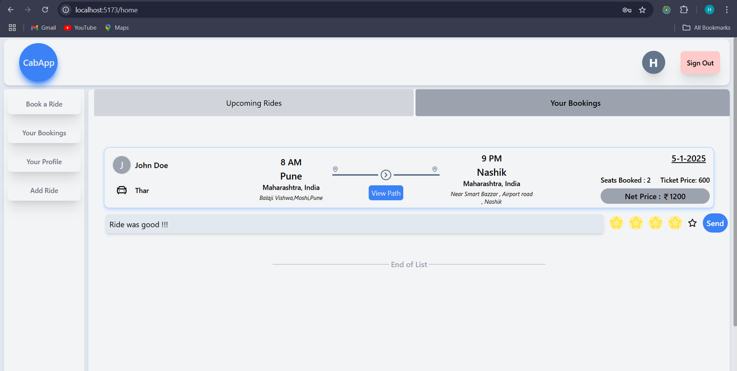Select the empty fifth star
The height and width of the screenshot is (371, 737).
[693, 223]
